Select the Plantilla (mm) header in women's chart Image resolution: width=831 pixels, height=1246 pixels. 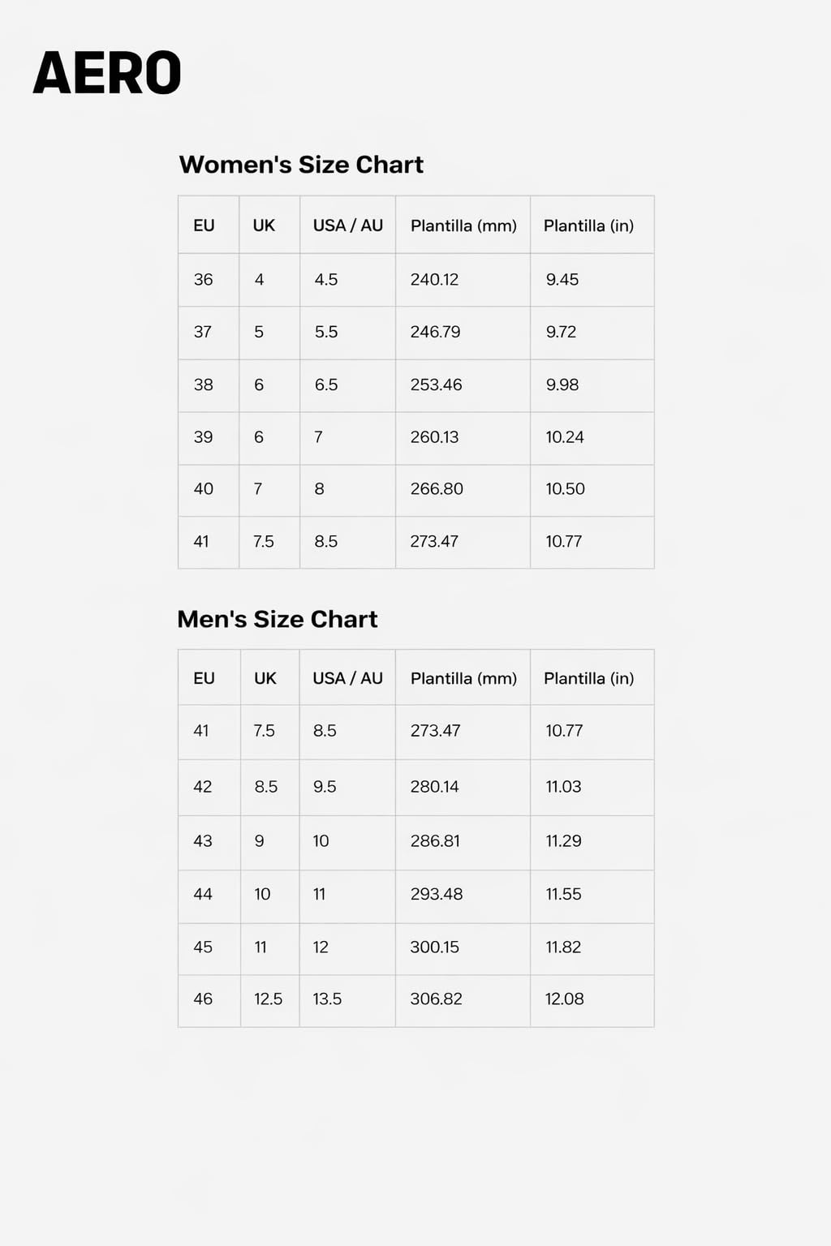[463, 226]
